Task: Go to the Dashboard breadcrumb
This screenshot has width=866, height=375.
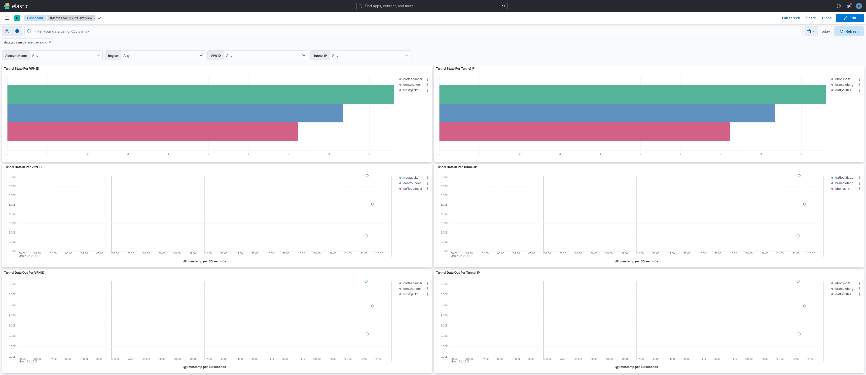Action: 35,18
